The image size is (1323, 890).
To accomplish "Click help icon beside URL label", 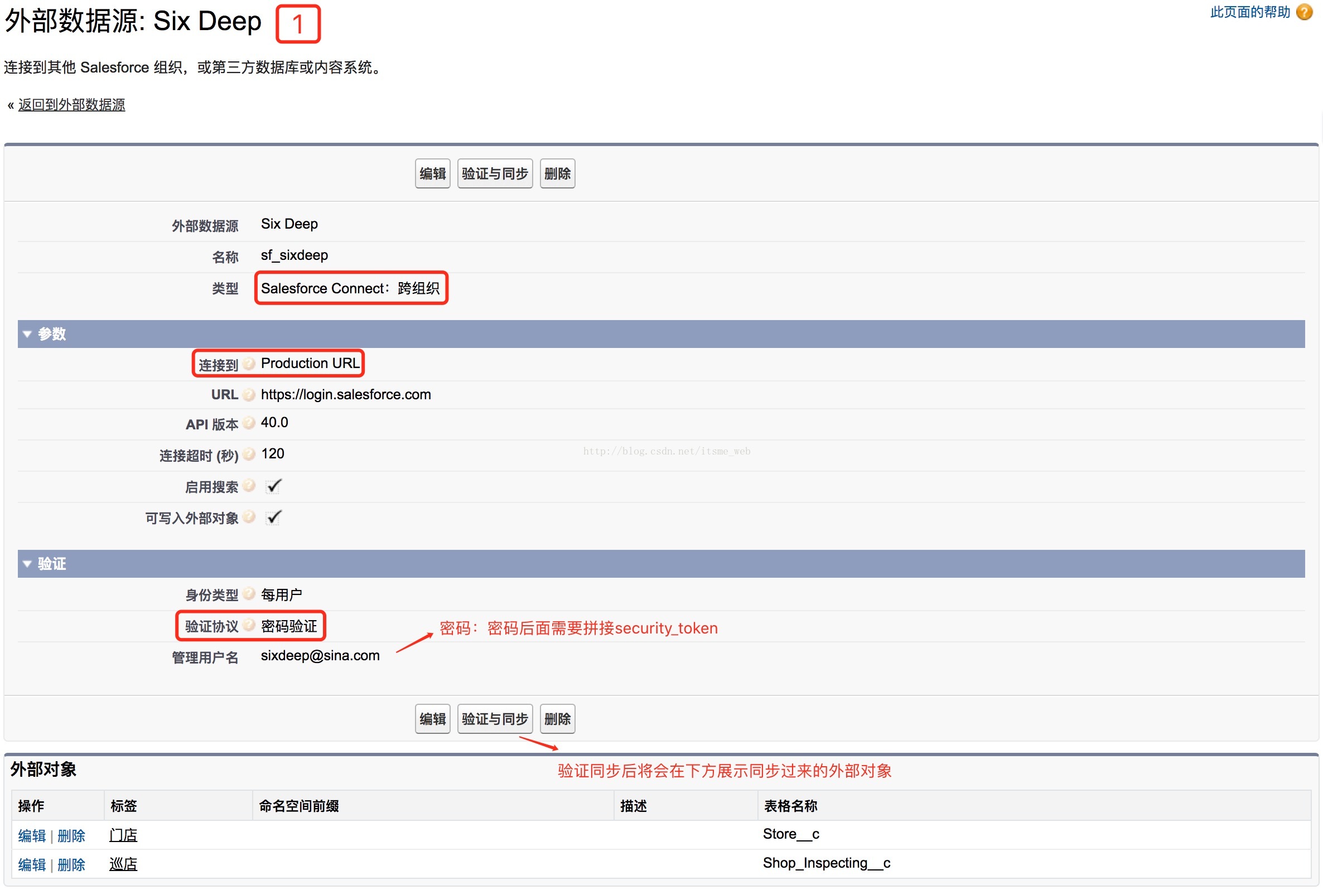I will [249, 395].
